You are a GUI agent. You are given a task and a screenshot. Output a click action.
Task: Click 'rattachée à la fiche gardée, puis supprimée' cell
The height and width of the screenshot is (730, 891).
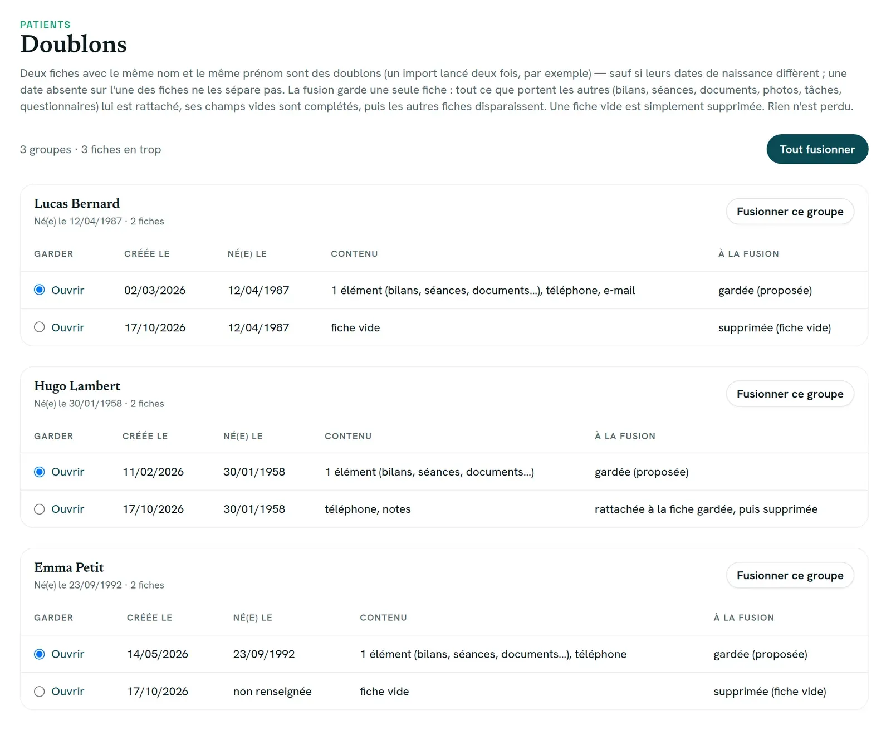[x=706, y=509]
